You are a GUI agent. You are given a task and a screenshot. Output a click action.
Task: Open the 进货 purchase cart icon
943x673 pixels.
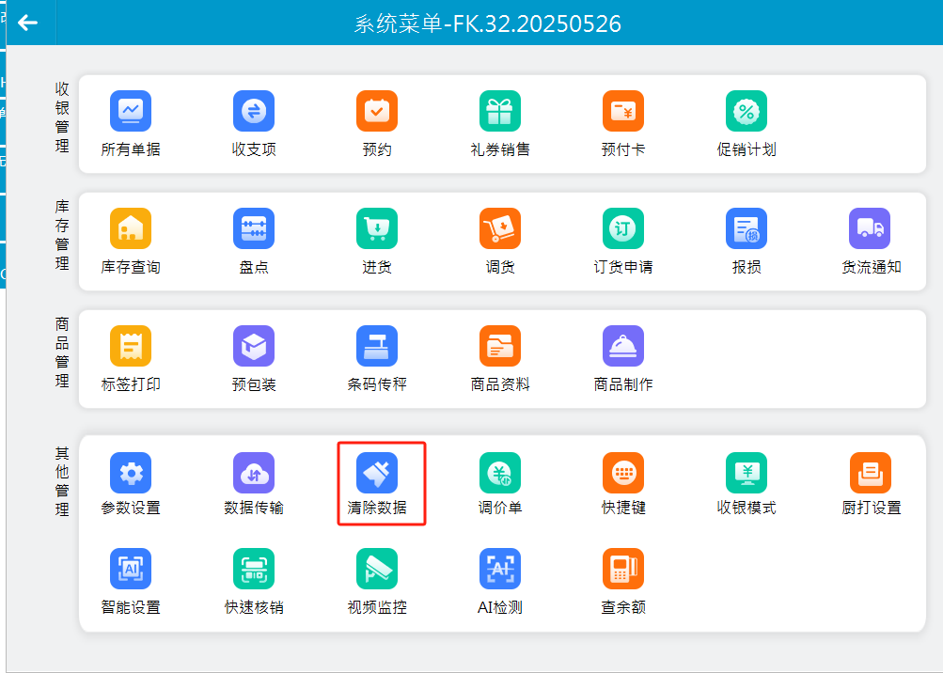377,228
